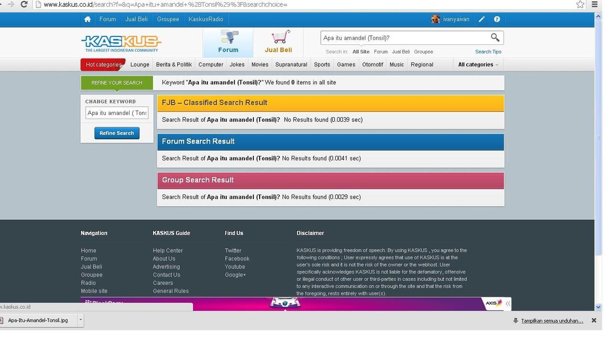The height and width of the screenshot is (345, 612).
Task: Open the Supranatural category
Action: coord(291,64)
